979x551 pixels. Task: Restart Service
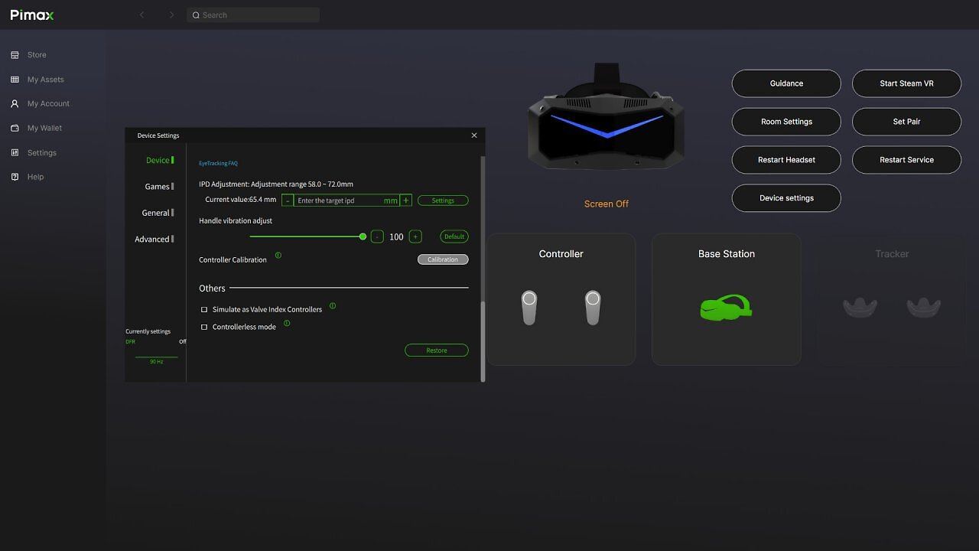click(906, 160)
